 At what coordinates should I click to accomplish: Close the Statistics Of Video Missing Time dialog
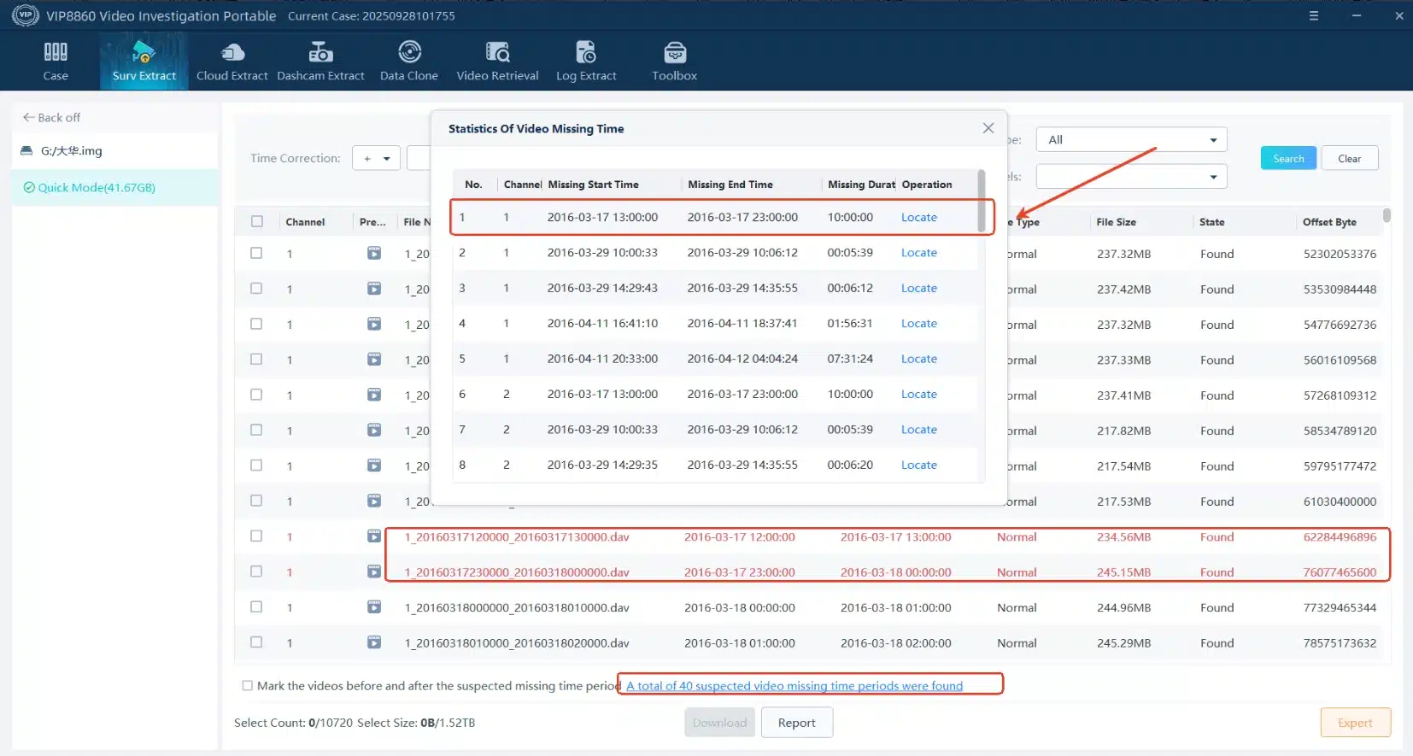pyautogui.click(x=988, y=128)
